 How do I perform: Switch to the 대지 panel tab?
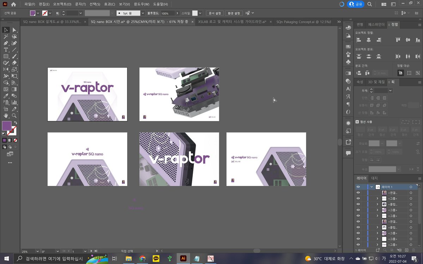(374, 178)
